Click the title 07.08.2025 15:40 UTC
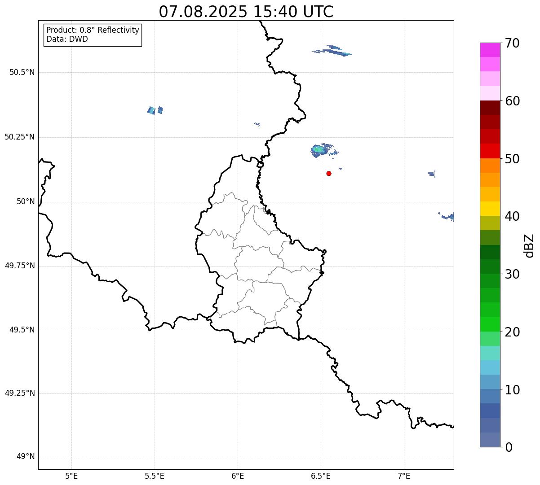The width and height of the screenshot is (540, 485). point(246,12)
